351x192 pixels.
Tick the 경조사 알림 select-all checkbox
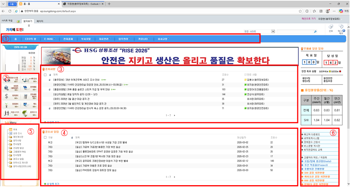pyautogui.click(x=45, y=137)
